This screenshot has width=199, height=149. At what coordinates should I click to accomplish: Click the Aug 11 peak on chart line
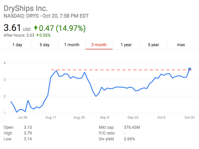pyautogui.click(x=56, y=71)
